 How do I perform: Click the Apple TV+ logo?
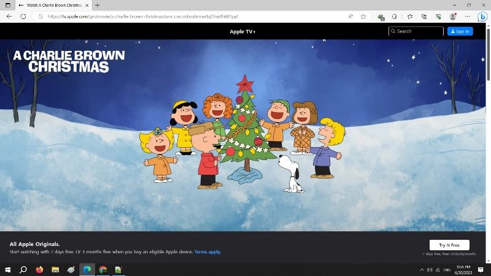pos(242,32)
